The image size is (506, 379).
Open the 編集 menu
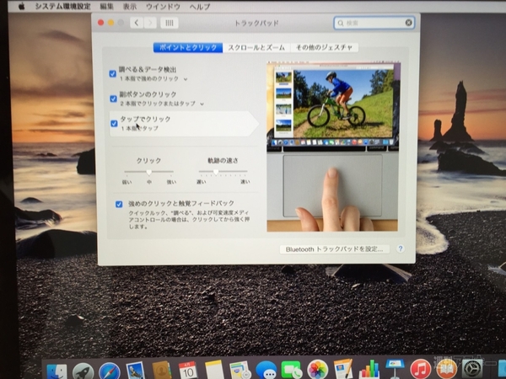coord(106,6)
